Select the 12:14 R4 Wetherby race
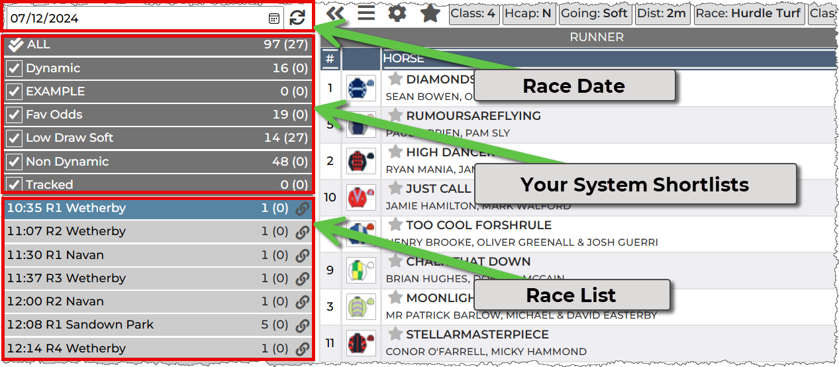The image size is (839, 367). point(158,348)
